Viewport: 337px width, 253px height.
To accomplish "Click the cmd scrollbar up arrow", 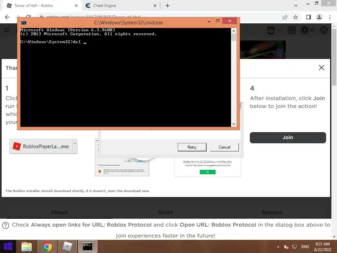I will [234, 31].
